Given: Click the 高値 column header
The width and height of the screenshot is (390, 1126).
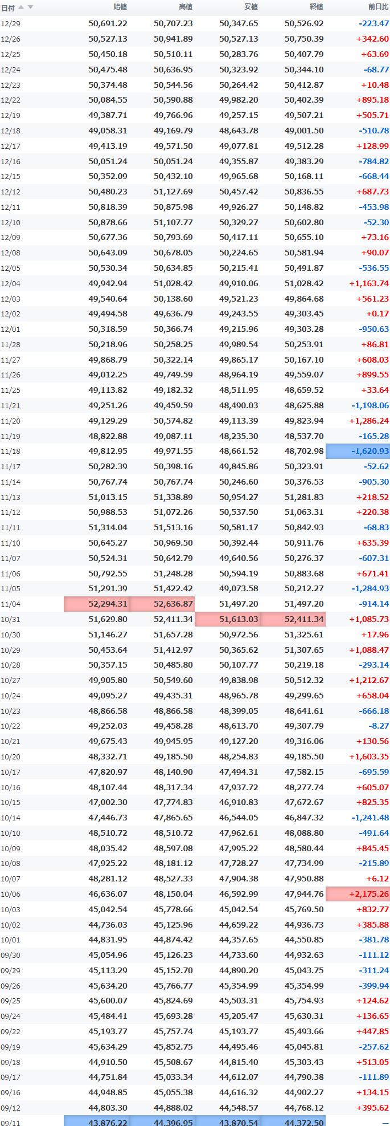Looking at the screenshot, I should click(x=186, y=7).
